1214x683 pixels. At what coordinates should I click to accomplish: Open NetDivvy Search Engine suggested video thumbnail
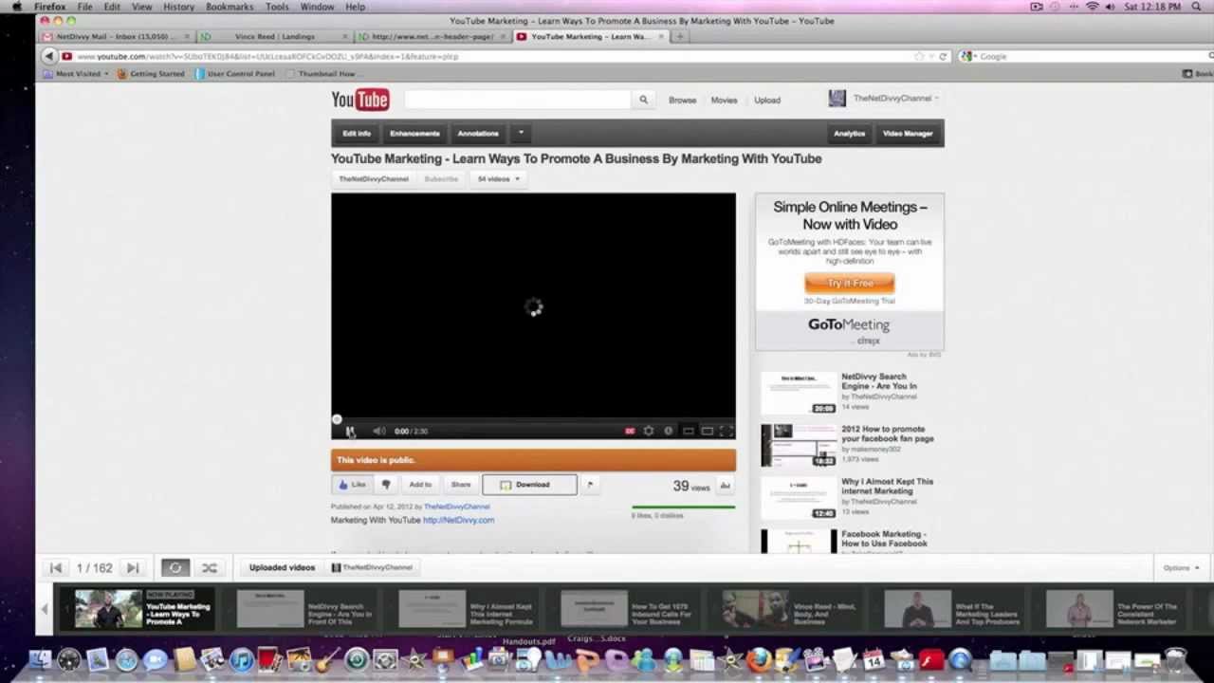point(799,393)
